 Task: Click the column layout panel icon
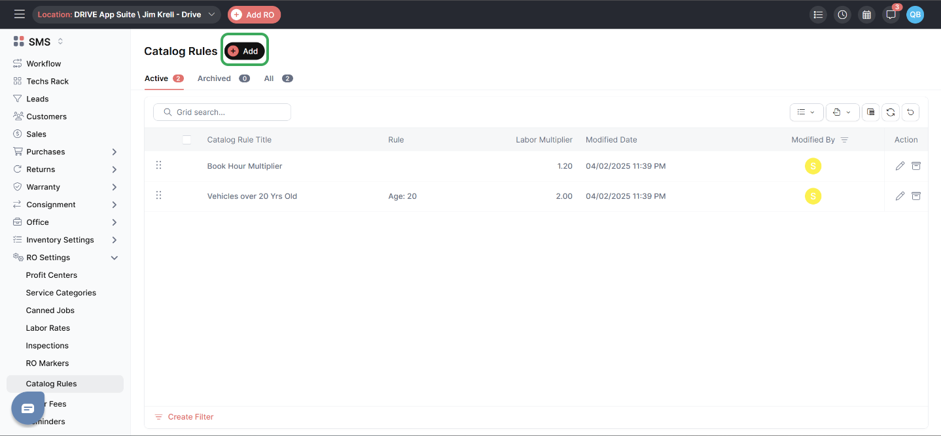pos(870,112)
